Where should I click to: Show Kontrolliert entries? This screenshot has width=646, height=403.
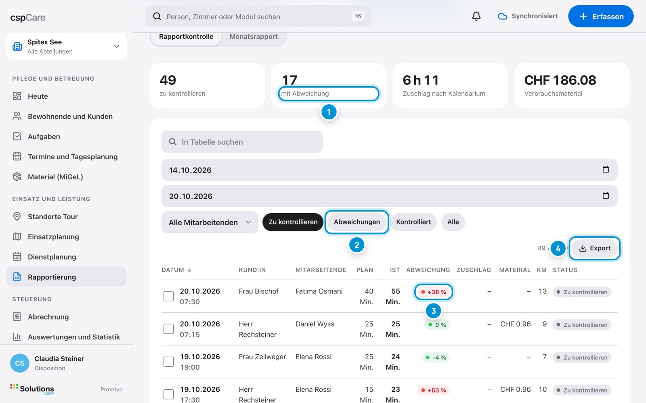pos(413,222)
